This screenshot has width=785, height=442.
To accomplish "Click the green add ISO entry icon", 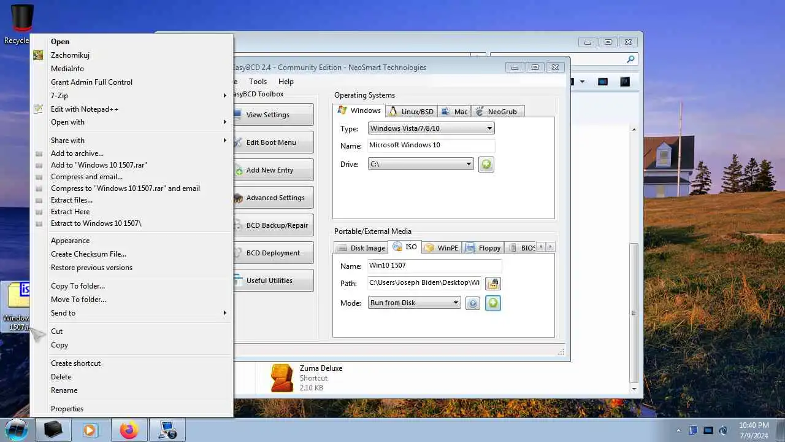I will click(x=493, y=303).
